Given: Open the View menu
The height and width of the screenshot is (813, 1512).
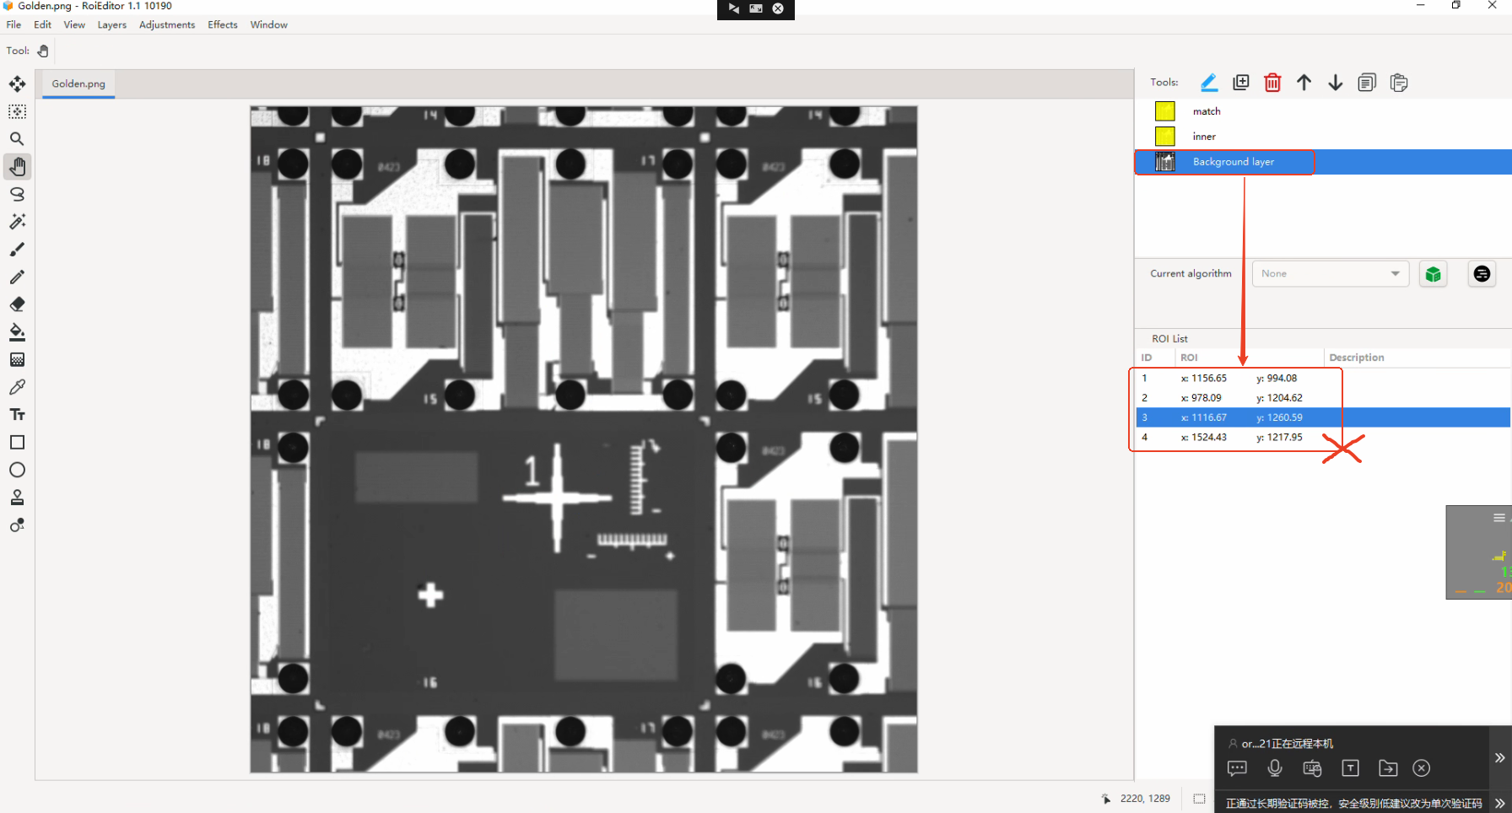Looking at the screenshot, I should (74, 24).
